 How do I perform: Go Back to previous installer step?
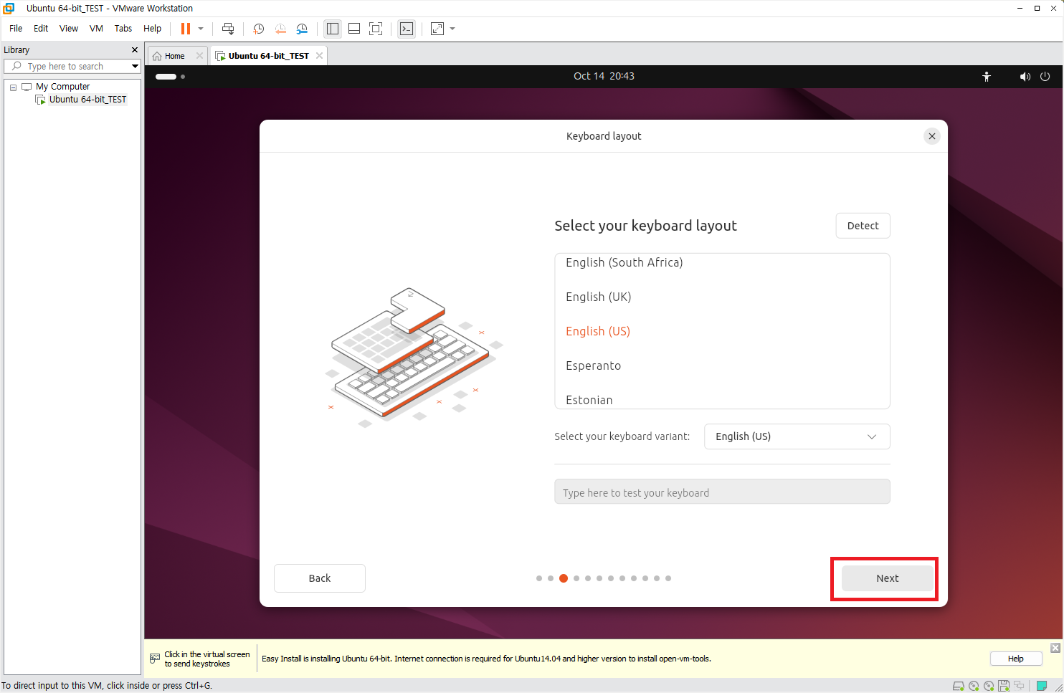click(320, 578)
